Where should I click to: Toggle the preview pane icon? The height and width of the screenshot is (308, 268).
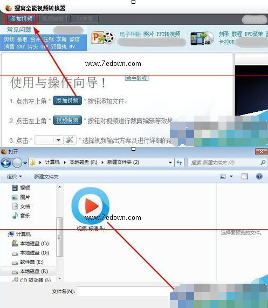point(244,176)
